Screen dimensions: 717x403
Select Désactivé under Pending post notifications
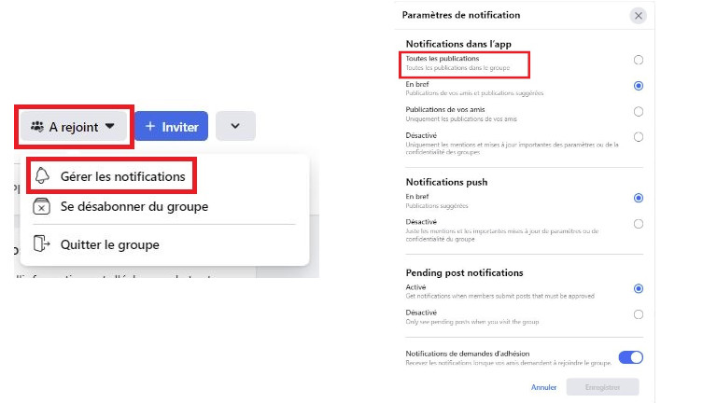(x=639, y=314)
